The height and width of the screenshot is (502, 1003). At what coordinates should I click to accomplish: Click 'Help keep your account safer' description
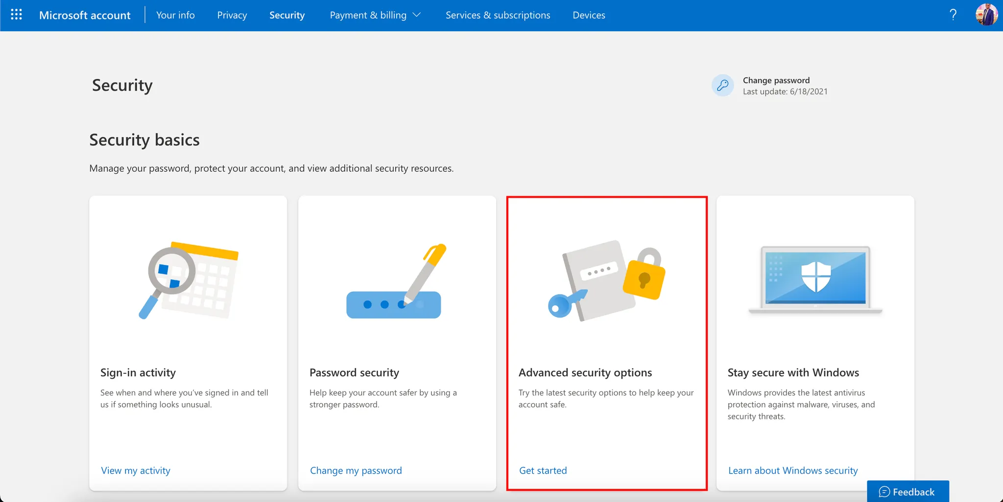(x=383, y=398)
